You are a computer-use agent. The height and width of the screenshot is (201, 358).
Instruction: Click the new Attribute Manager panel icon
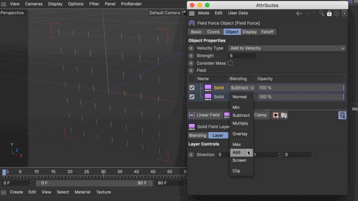tap(344, 13)
